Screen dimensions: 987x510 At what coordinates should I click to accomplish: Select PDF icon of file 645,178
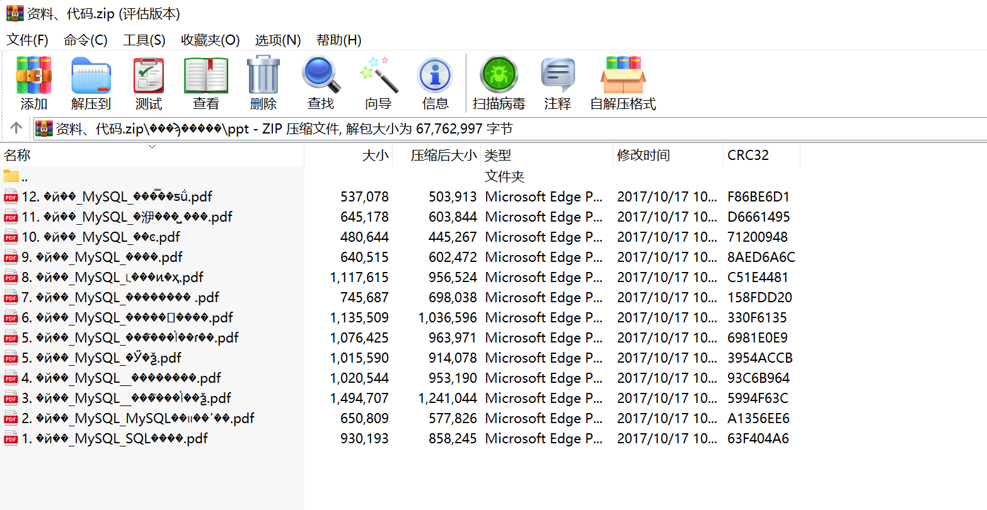[11, 217]
